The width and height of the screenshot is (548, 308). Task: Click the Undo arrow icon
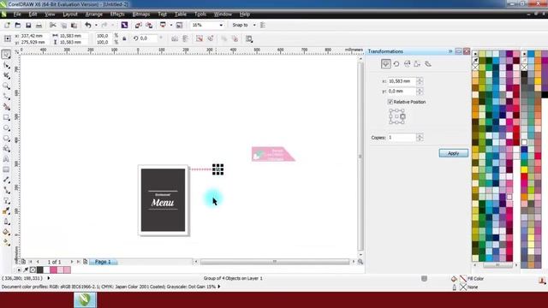click(88, 25)
